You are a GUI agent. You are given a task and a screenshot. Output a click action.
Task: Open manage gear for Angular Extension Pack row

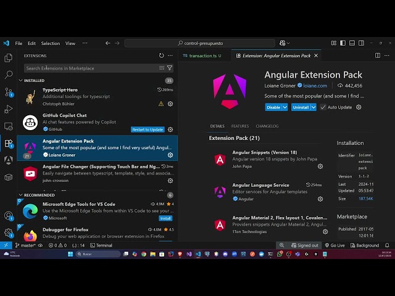point(170,155)
